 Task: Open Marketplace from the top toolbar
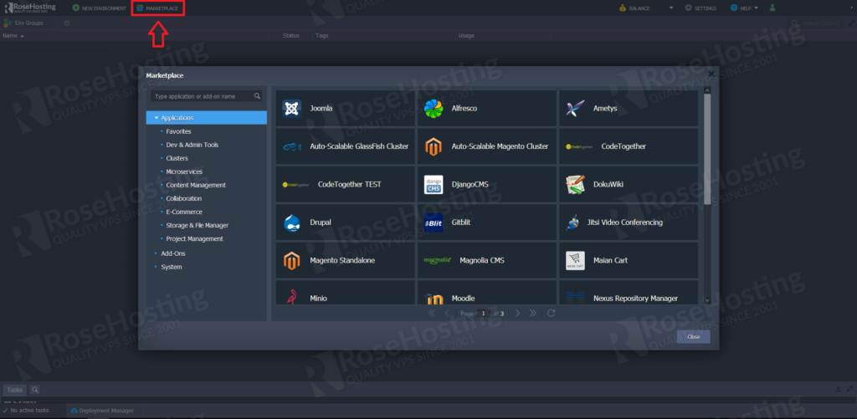[157, 8]
